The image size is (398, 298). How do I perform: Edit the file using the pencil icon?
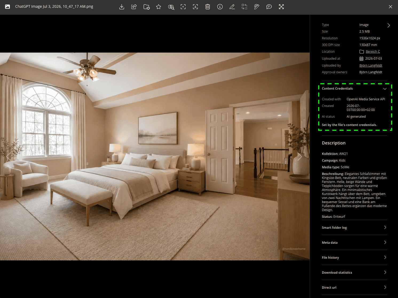(x=232, y=7)
